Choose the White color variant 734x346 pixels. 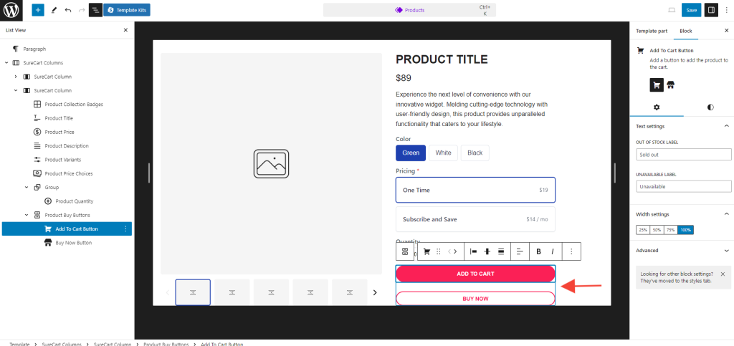[443, 153]
